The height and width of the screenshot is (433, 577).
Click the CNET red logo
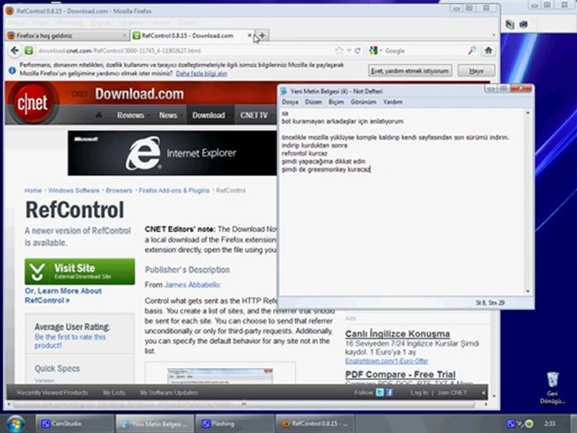pos(32,103)
